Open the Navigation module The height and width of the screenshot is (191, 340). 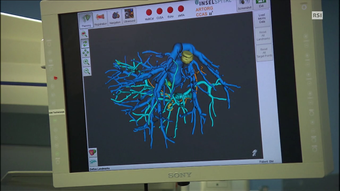click(115, 18)
